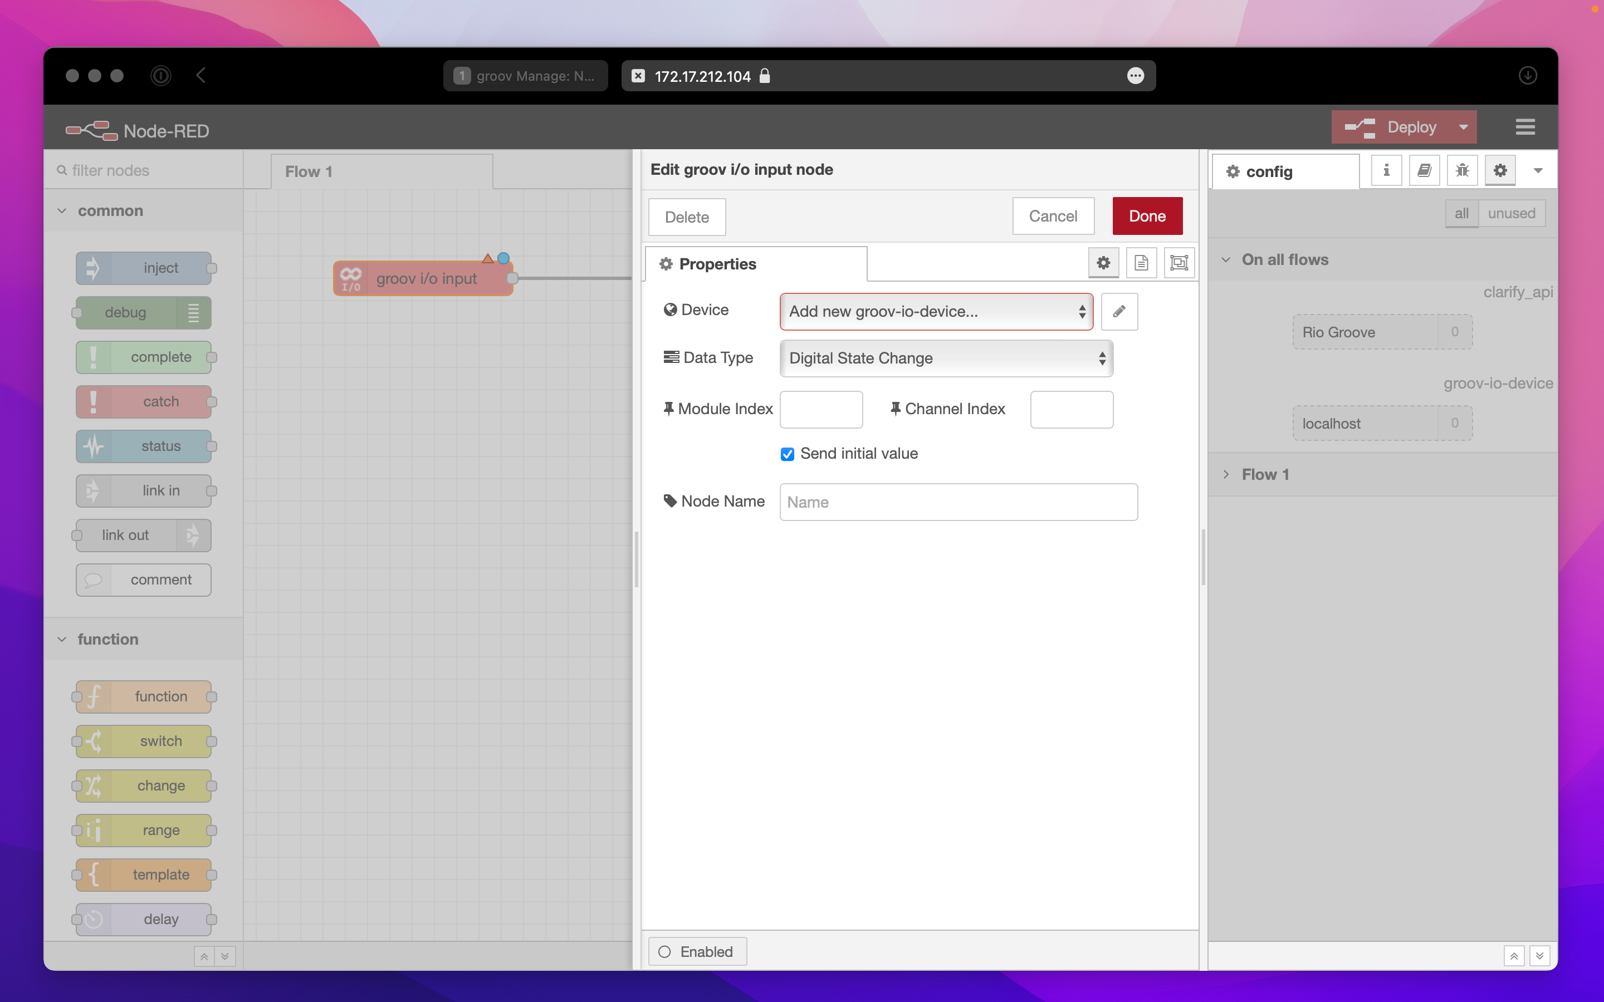Open the debug messages bug icon
Screen dimensions: 1604x1002
(1461, 171)
